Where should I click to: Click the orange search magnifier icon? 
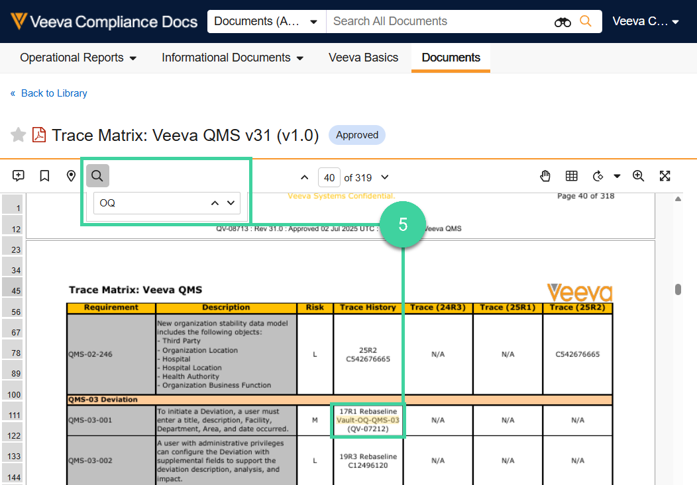tap(586, 21)
